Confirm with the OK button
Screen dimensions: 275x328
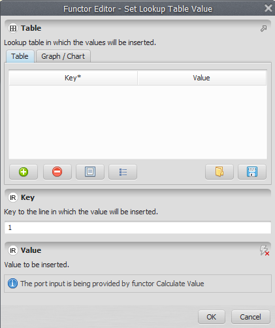(x=212, y=317)
